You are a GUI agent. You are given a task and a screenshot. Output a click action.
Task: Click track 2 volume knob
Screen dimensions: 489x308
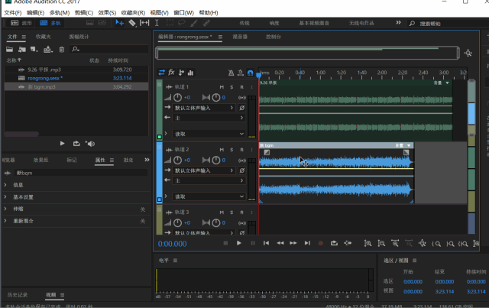click(177, 160)
